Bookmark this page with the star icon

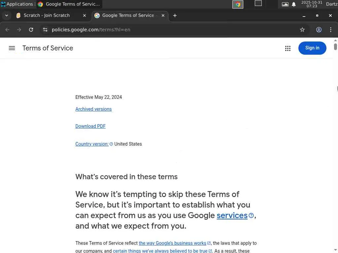point(302,30)
